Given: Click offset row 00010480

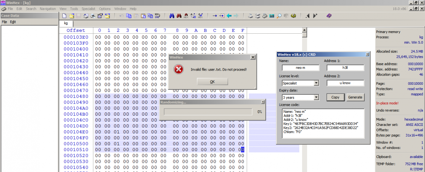Looking at the screenshot, I should tap(76, 96).
